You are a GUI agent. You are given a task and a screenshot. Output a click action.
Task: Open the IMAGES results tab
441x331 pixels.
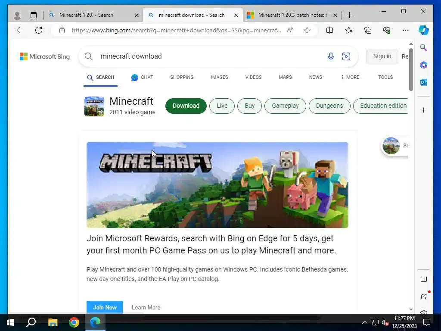click(219, 77)
